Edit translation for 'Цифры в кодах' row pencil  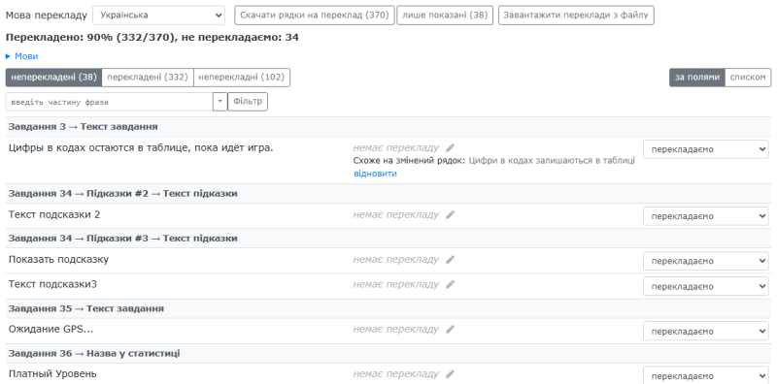point(450,147)
